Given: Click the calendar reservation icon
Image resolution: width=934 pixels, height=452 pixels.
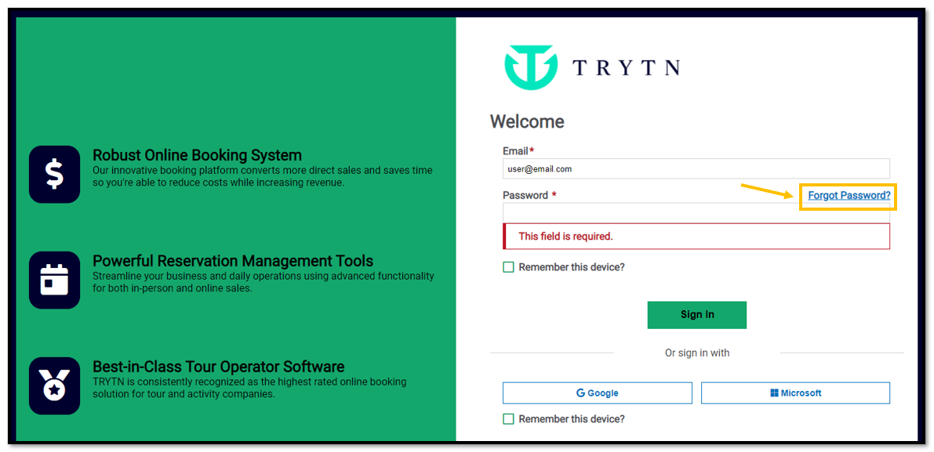Looking at the screenshot, I should tap(54, 280).
